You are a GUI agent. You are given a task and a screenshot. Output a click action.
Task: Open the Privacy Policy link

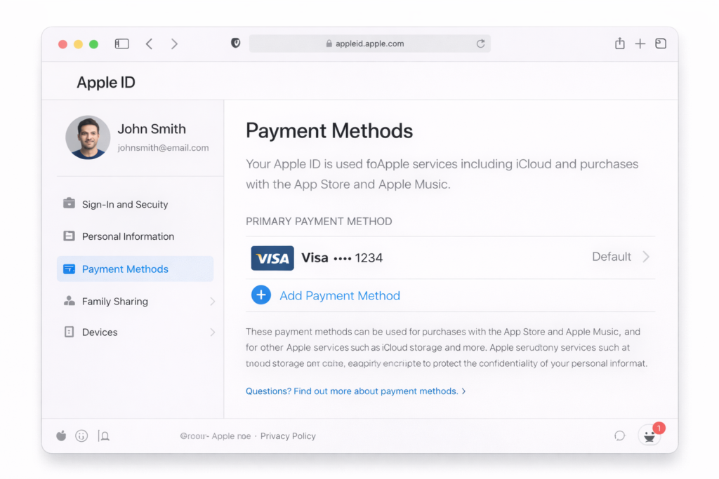tap(288, 436)
